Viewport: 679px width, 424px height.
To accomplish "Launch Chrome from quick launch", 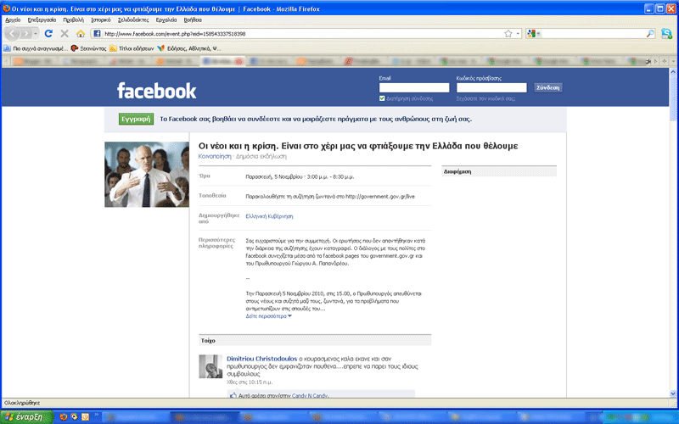I will click(x=75, y=417).
